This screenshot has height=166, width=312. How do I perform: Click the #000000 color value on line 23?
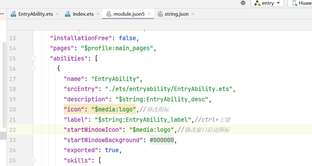point(162,140)
